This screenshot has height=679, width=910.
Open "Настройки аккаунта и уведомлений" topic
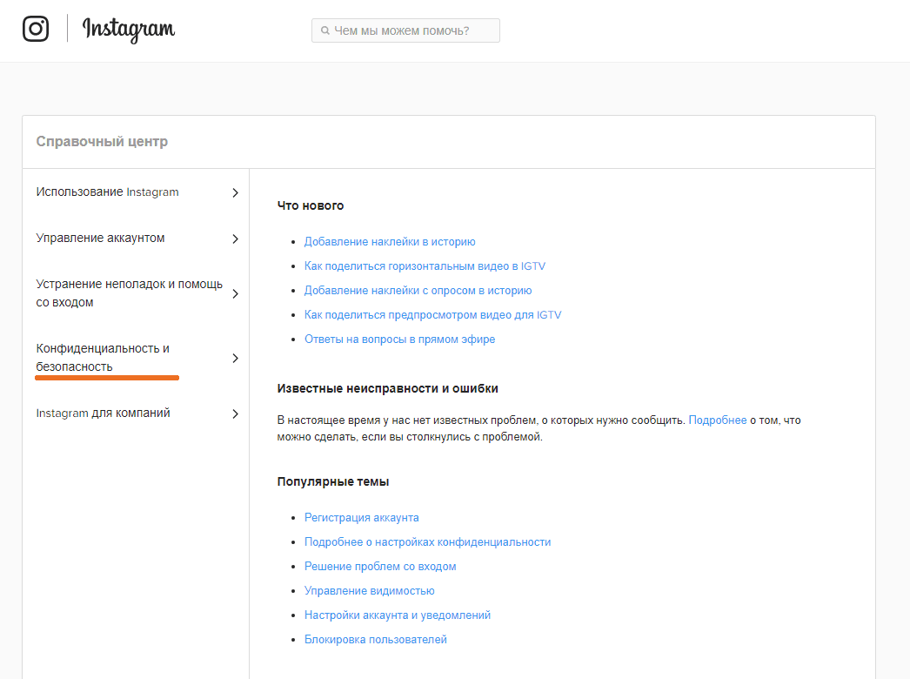tap(398, 615)
